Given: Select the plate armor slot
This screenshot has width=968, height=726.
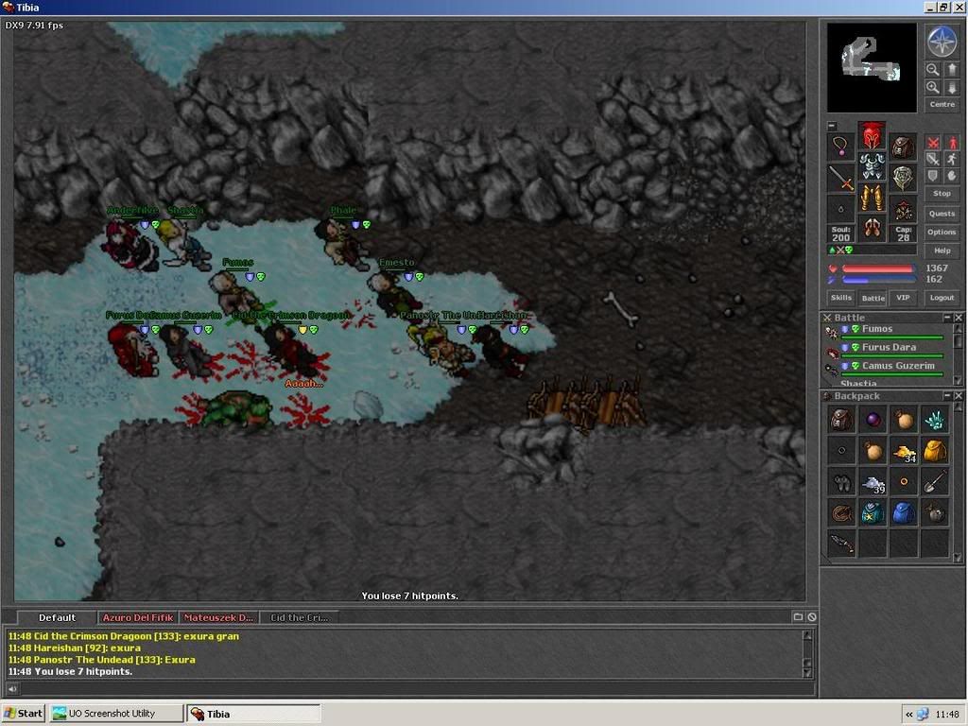Looking at the screenshot, I should (x=872, y=166).
